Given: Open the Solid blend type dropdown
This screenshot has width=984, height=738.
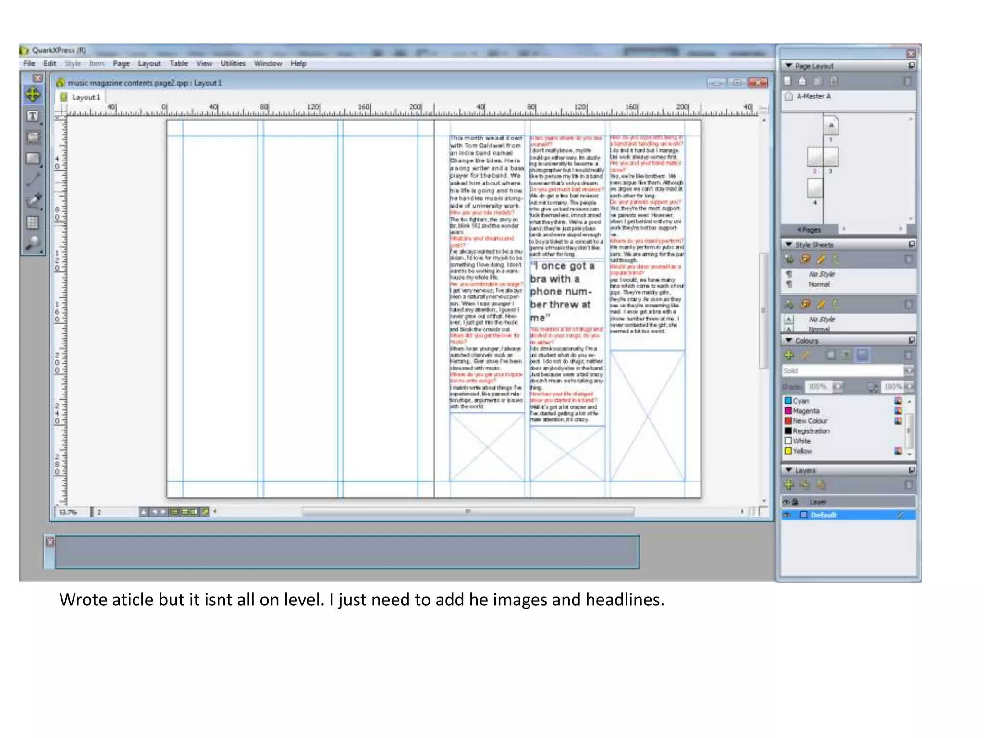Looking at the screenshot, I should tap(908, 370).
